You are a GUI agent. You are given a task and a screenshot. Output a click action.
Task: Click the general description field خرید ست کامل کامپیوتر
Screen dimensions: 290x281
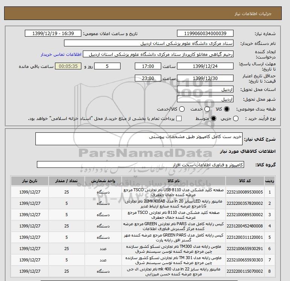[139, 139]
